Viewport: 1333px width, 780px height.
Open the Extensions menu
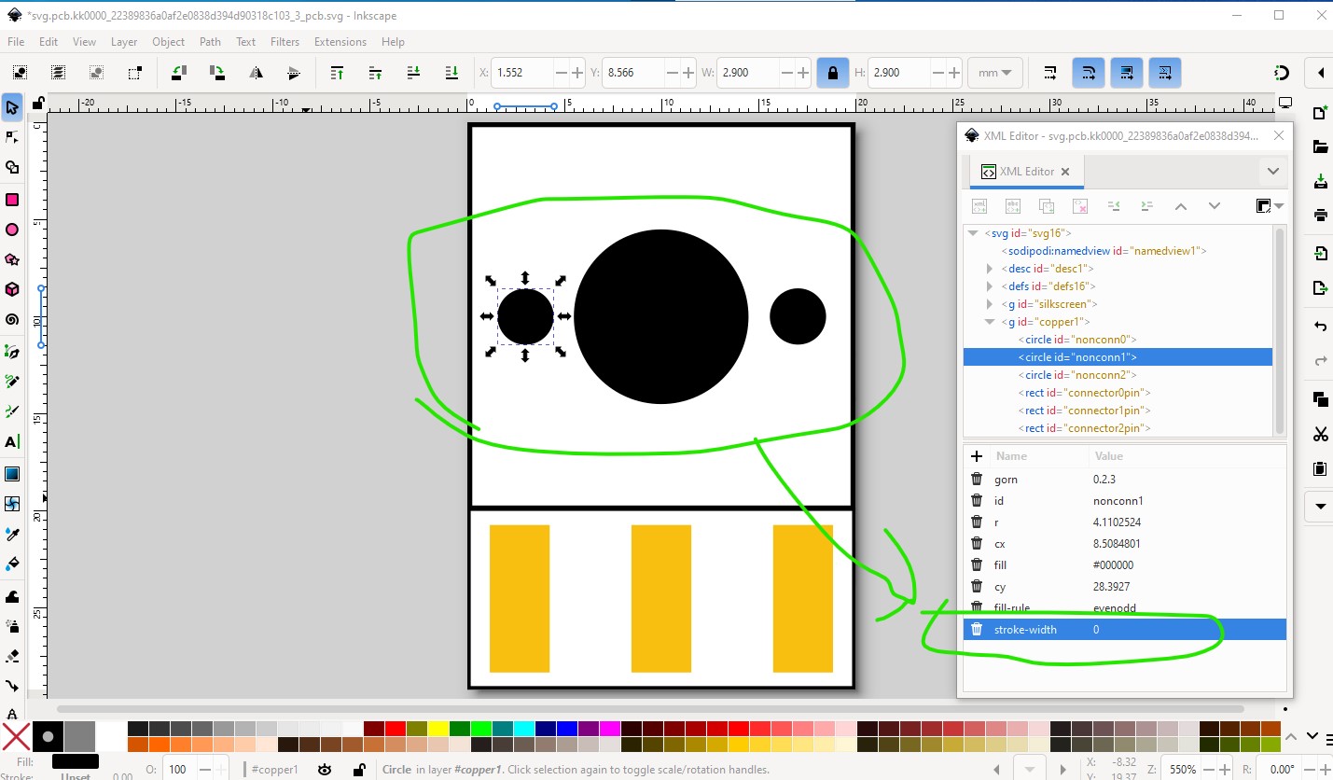[340, 42]
